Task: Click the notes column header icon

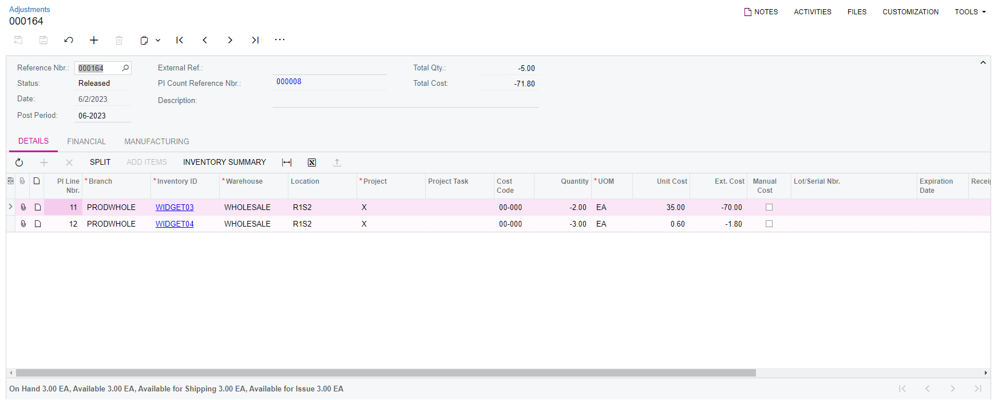Action: (x=37, y=181)
